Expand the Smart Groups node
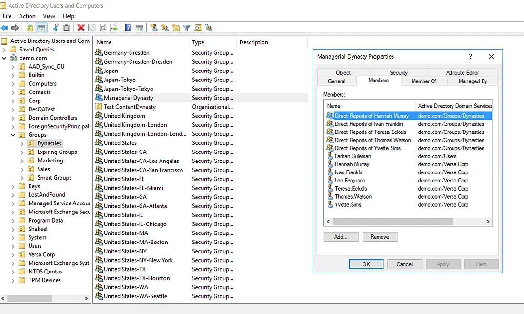 pos(22,178)
